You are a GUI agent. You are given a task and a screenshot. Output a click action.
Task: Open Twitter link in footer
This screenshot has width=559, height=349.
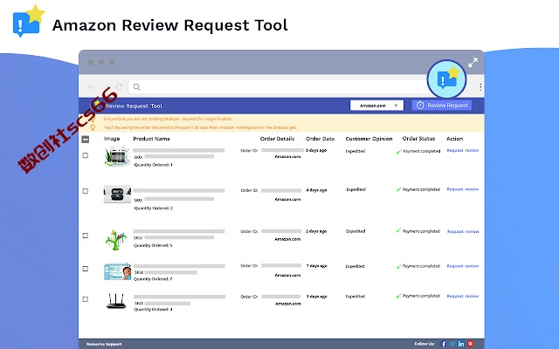pos(452,344)
